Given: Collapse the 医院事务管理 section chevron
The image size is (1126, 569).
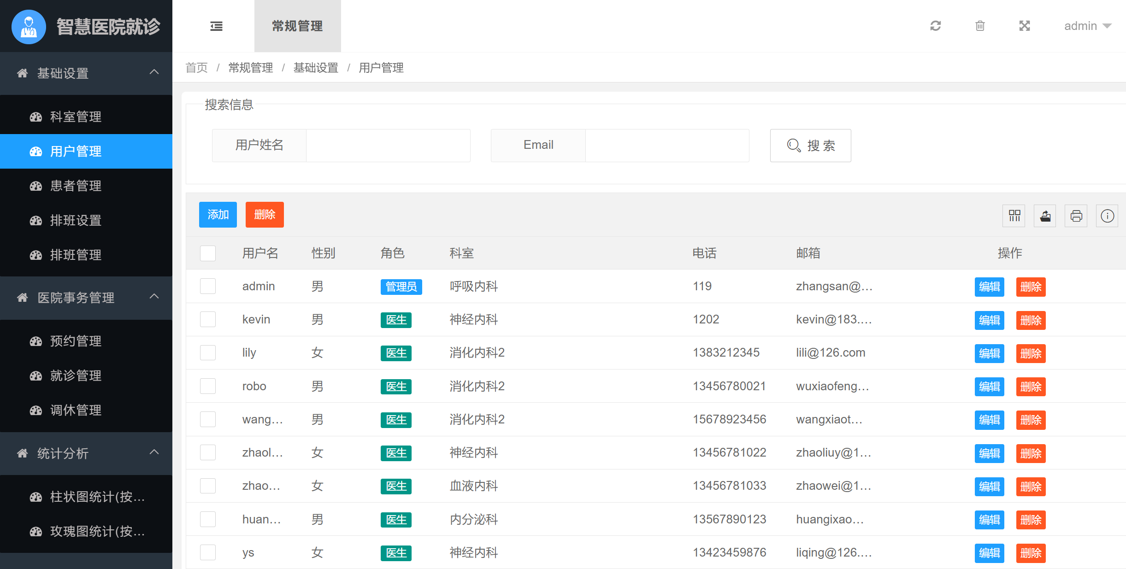Looking at the screenshot, I should click(x=154, y=297).
